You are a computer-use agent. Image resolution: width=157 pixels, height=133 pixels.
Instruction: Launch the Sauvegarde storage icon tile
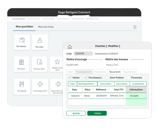pos(22,87)
